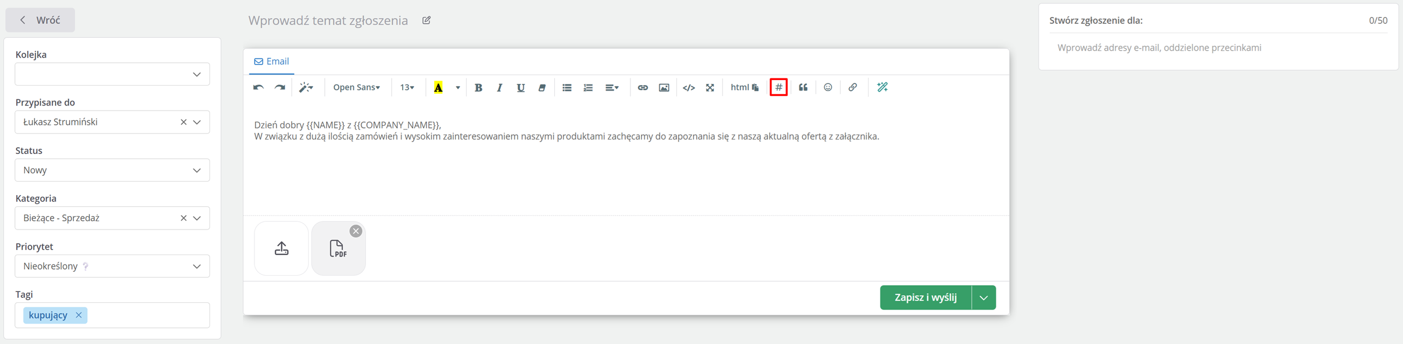Viewport: 1403px width, 344px height.
Task: Apply yellow highlight text color
Action: click(x=438, y=87)
